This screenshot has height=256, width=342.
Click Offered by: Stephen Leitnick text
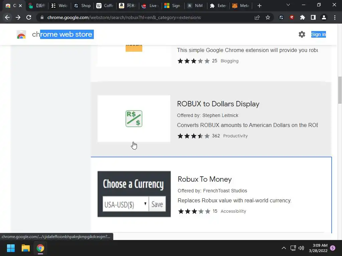tap(207, 115)
